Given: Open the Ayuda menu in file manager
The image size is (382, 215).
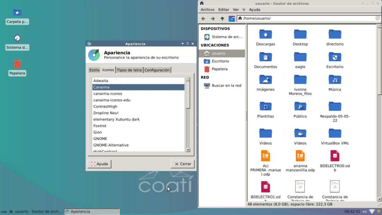Looking at the screenshot, I should pos(254,10).
